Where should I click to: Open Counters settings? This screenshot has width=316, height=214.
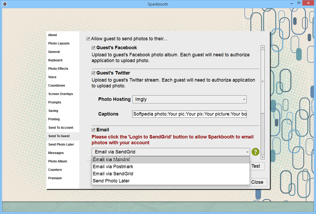pos(63,170)
